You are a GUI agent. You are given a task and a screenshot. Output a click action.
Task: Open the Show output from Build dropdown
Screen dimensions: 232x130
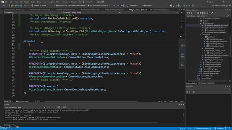click(32, 108)
